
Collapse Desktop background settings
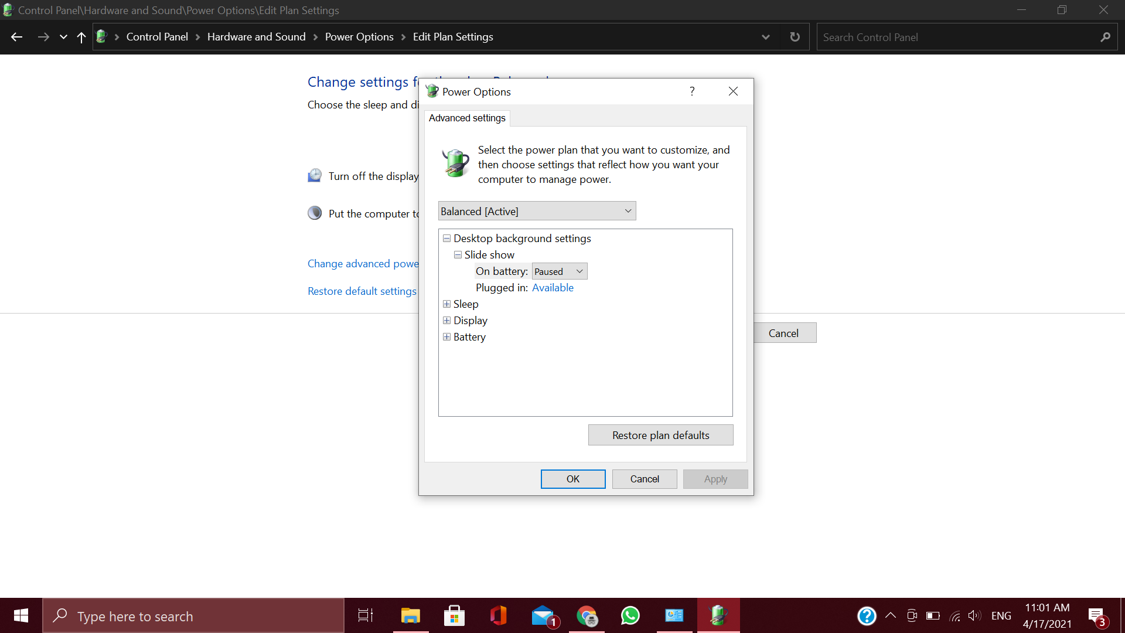point(446,239)
